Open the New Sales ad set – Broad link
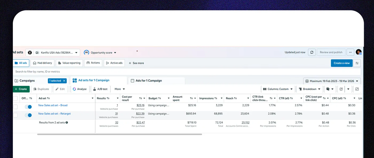The height and width of the screenshot is (158, 374). click(53, 105)
